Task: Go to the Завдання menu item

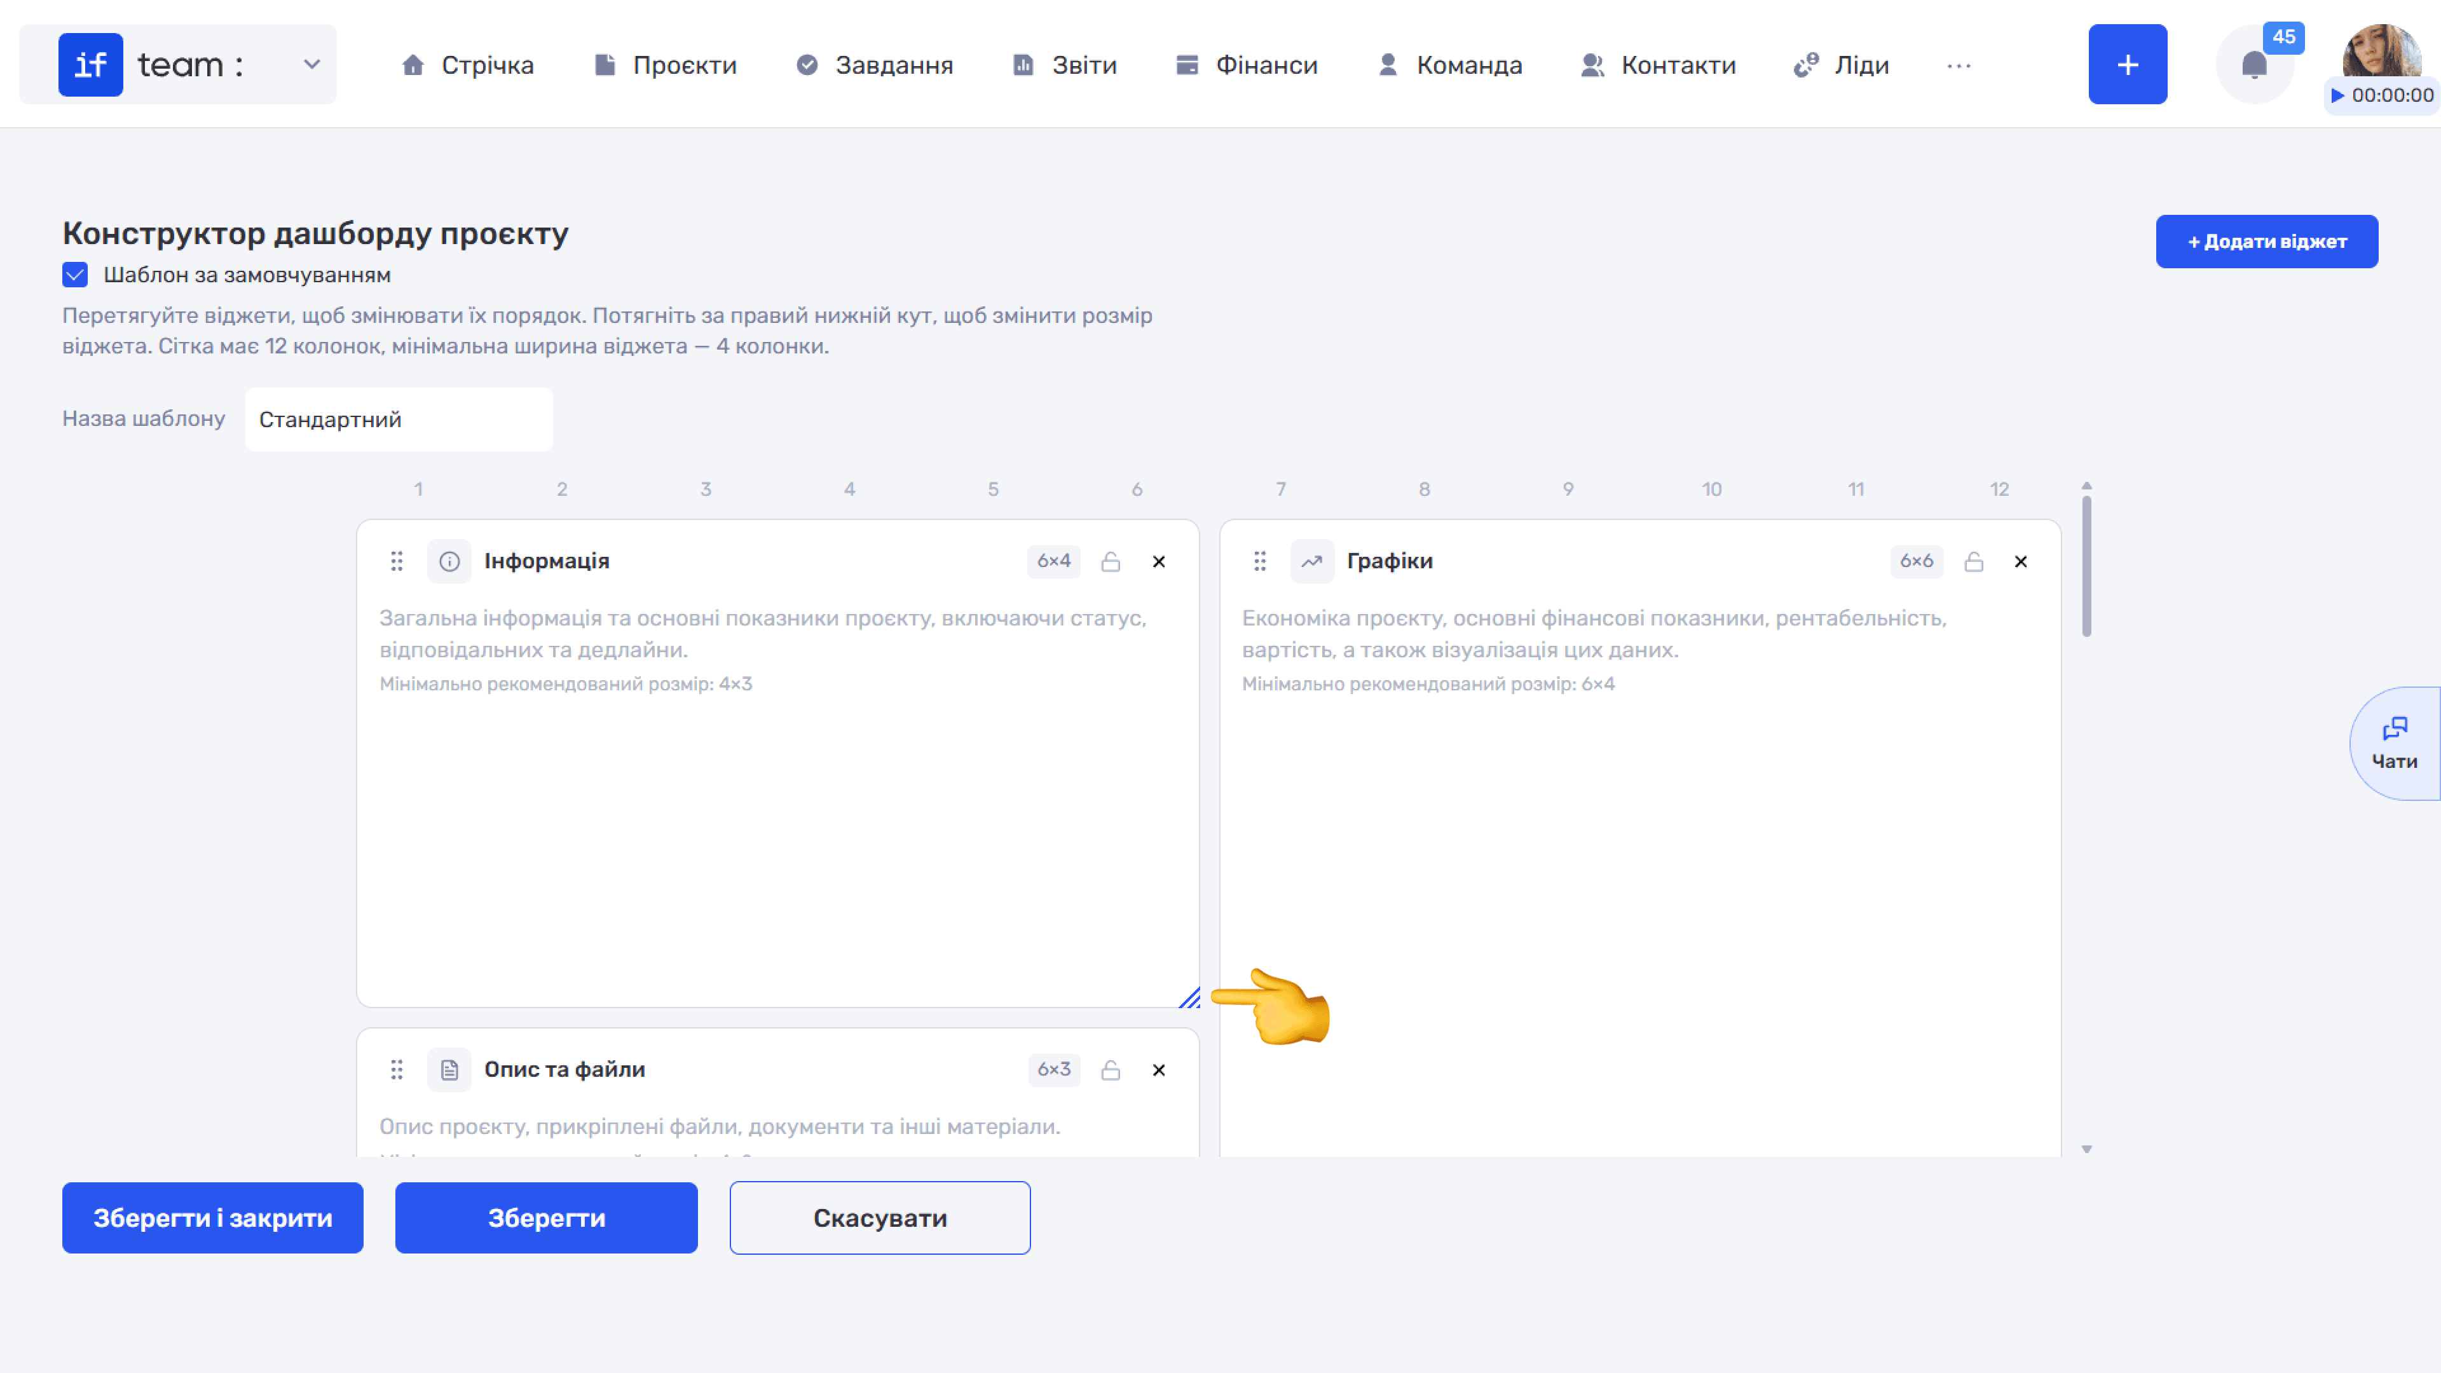Action: click(875, 65)
